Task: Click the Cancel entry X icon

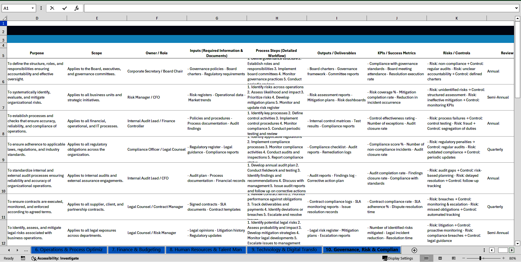Action: [x=52, y=8]
